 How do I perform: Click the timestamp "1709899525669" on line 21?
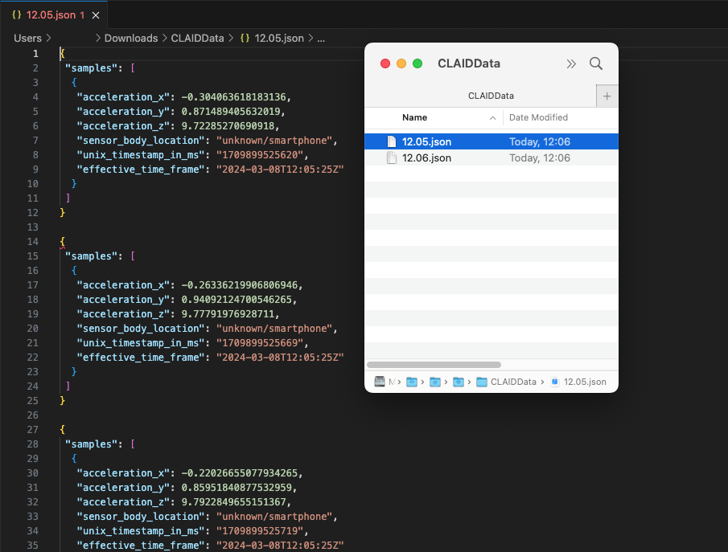(x=260, y=343)
